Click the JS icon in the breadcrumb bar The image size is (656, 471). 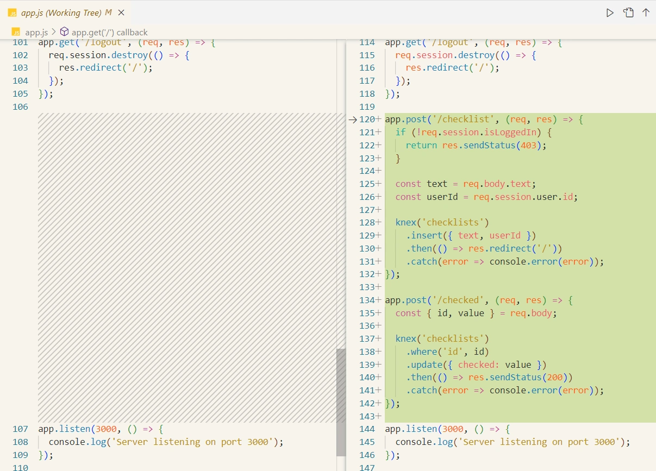click(x=16, y=32)
